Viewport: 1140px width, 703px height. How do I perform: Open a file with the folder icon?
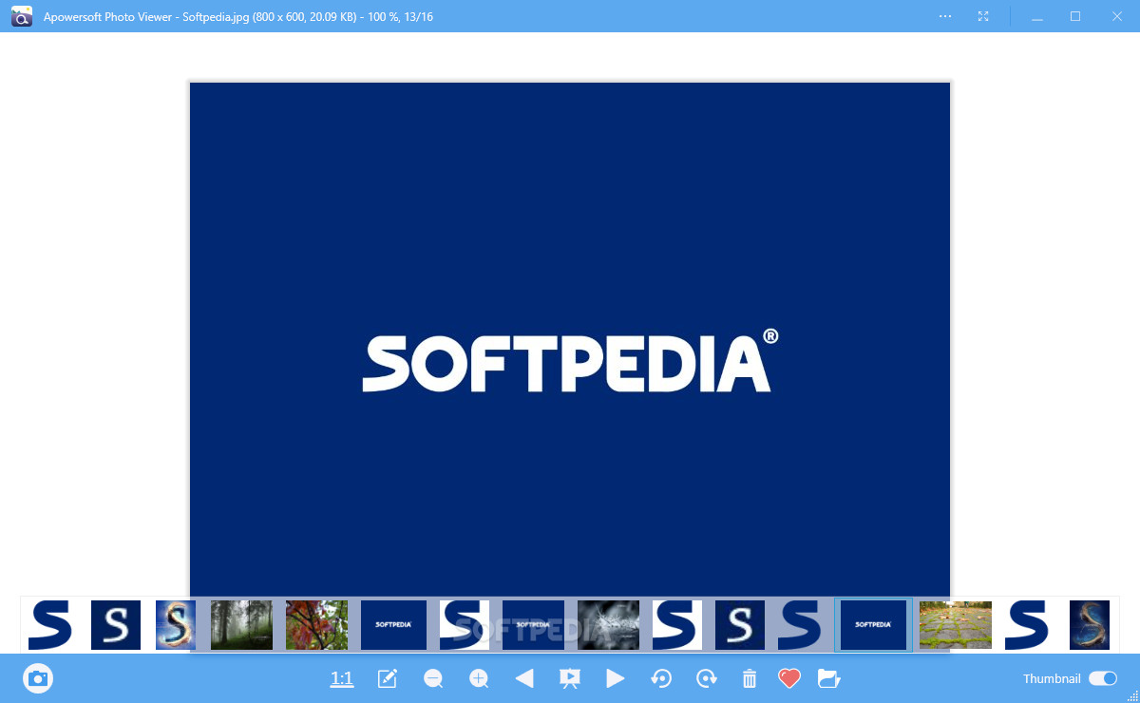829,678
